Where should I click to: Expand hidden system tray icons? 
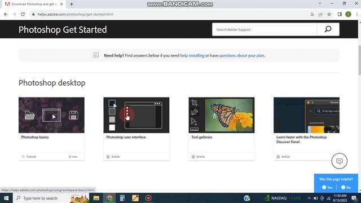[x=309, y=198]
